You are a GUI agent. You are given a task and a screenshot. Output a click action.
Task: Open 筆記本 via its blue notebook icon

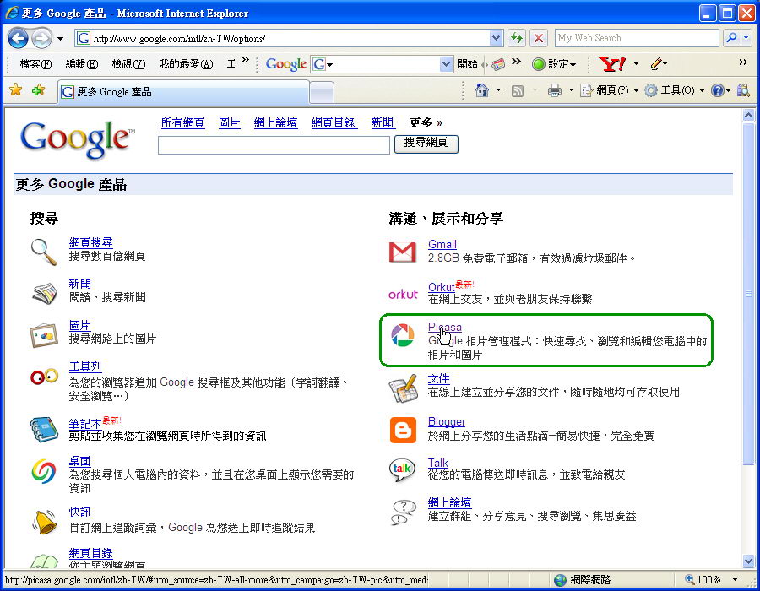click(x=44, y=429)
